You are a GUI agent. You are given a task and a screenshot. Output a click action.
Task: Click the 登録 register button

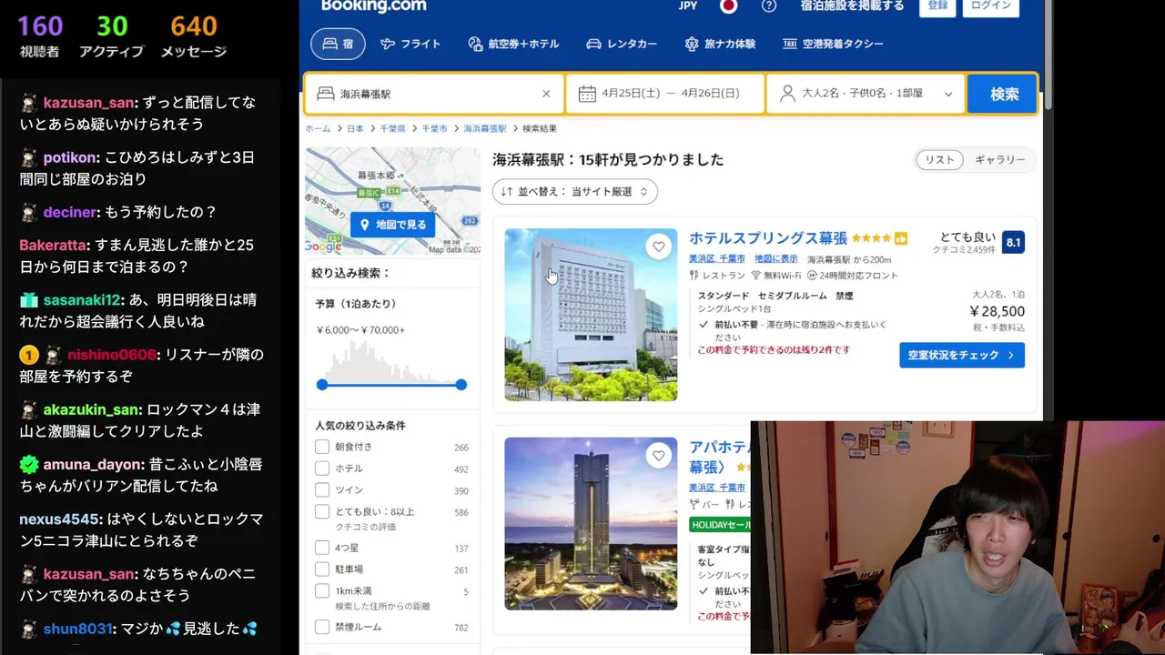[x=937, y=6]
